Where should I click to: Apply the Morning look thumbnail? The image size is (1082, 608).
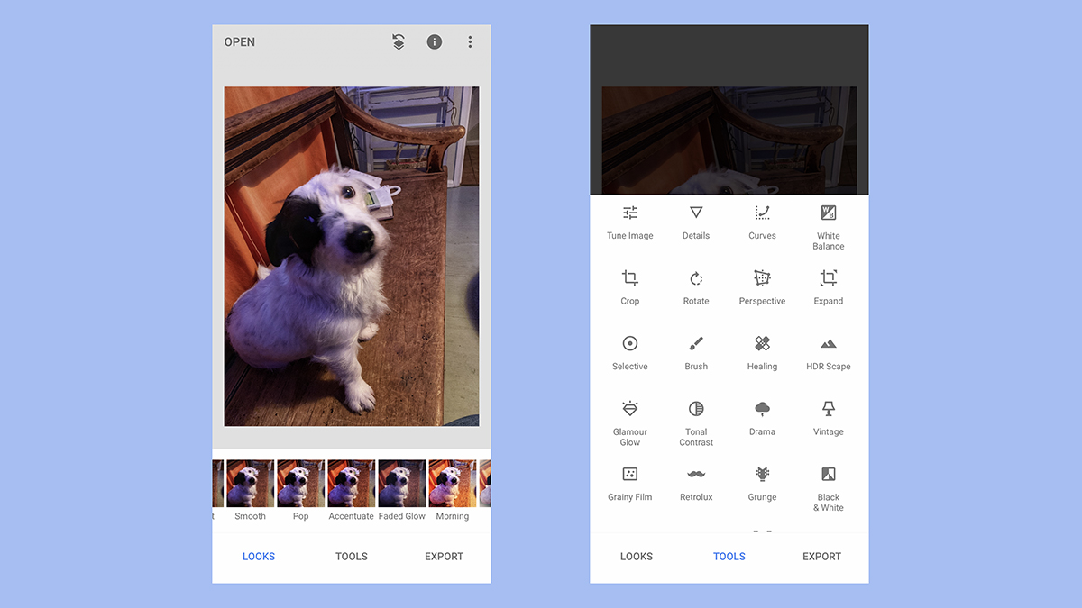click(453, 484)
